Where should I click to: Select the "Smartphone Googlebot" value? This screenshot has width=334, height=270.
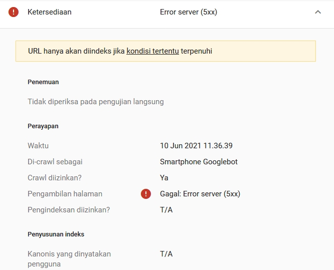pos(199,162)
